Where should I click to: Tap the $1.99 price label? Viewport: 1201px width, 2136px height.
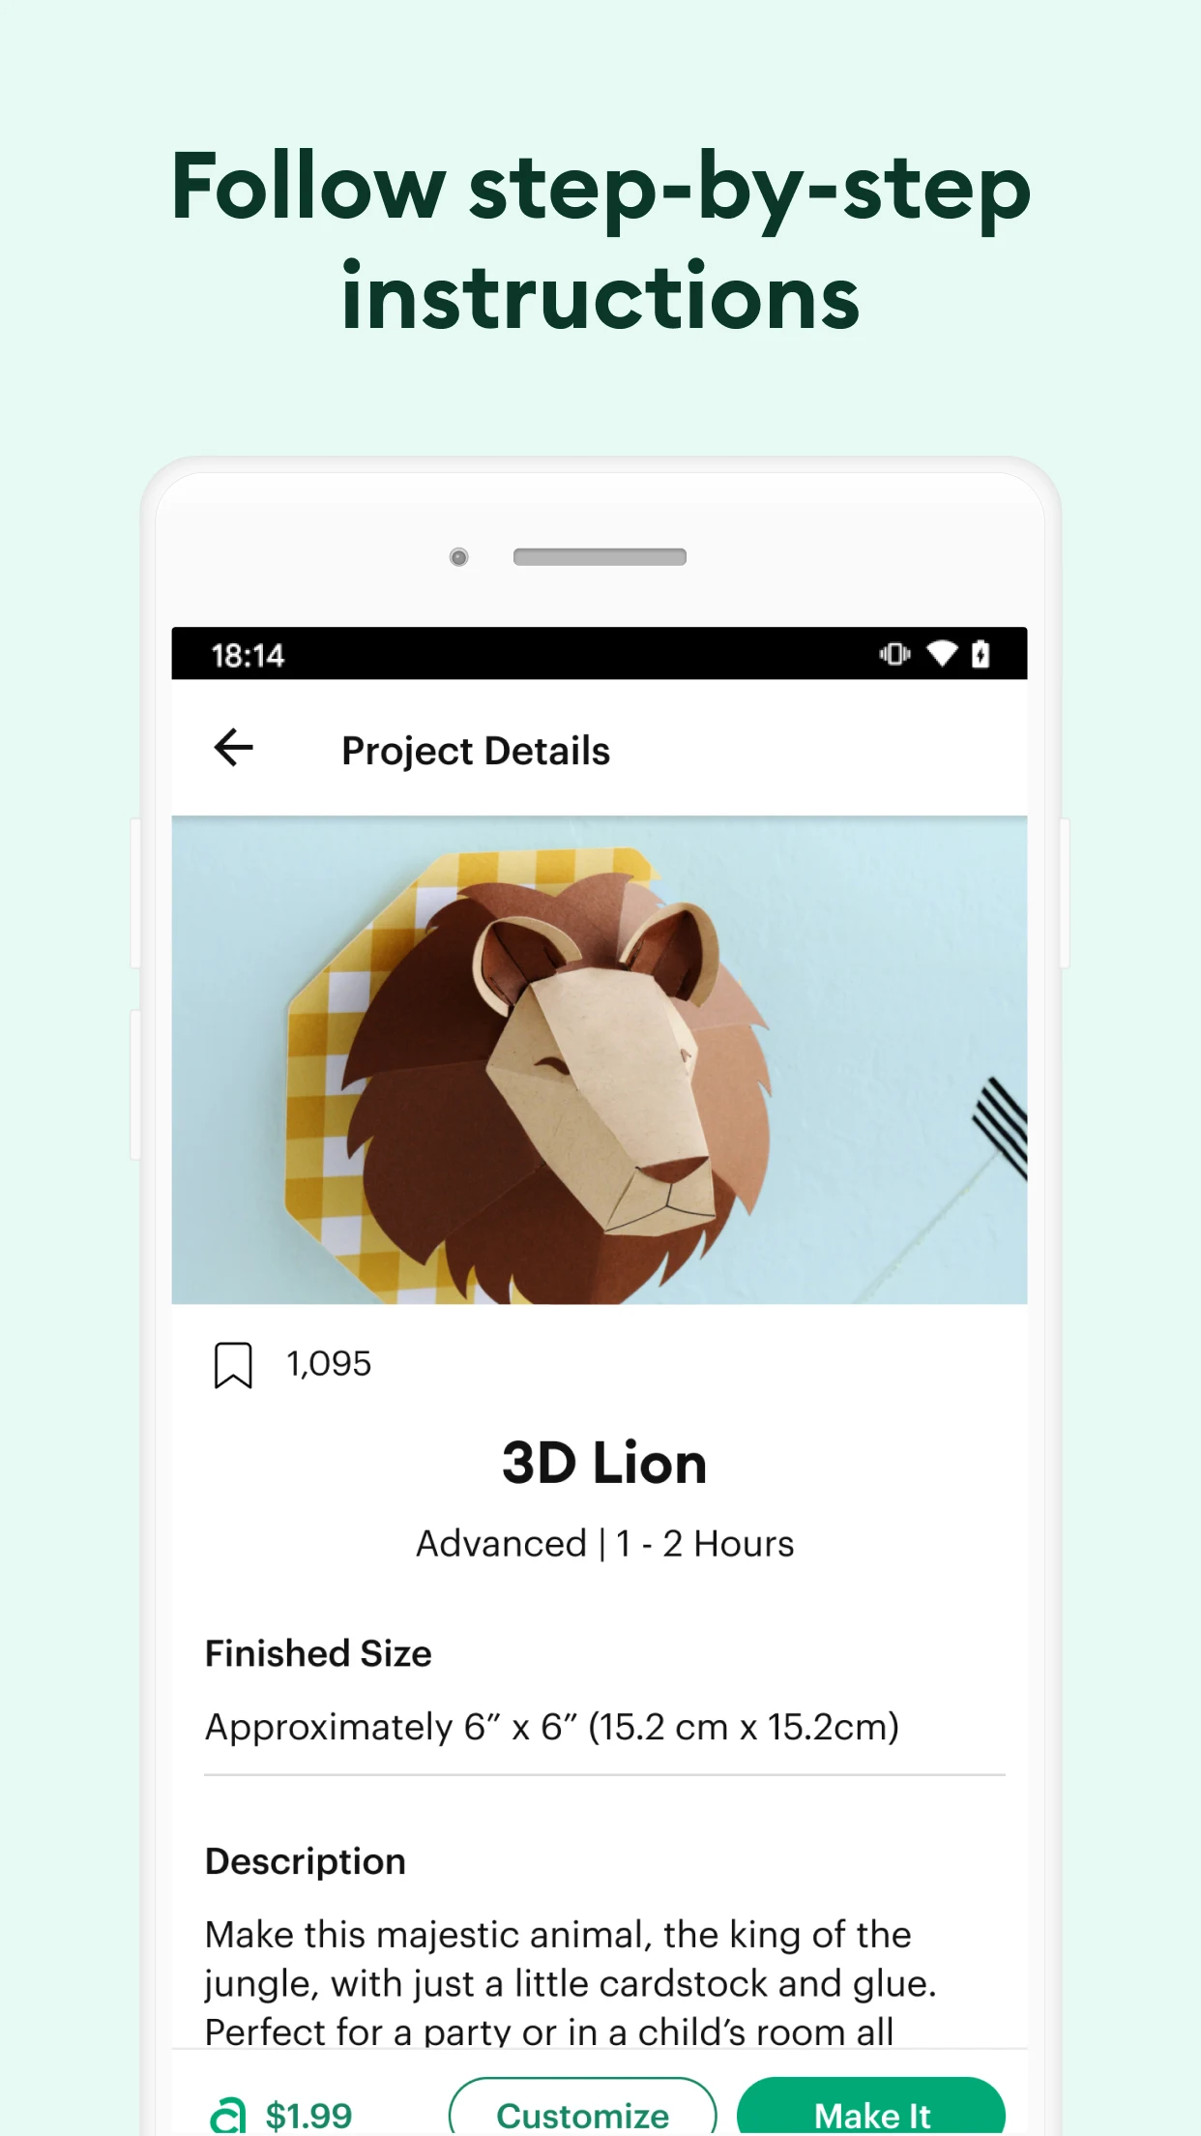(309, 2116)
